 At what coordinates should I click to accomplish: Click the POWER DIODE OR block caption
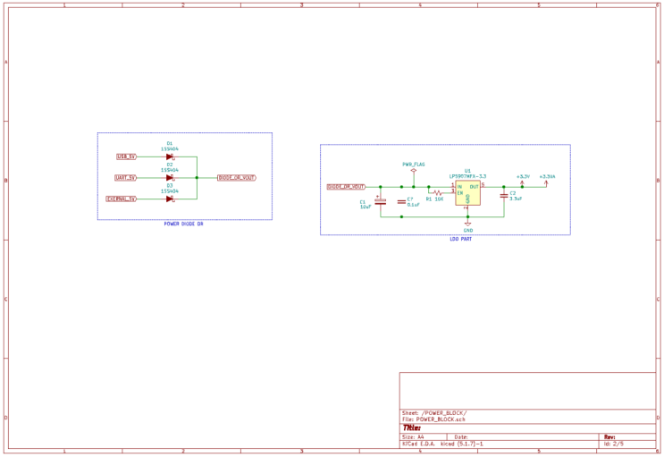(x=183, y=224)
